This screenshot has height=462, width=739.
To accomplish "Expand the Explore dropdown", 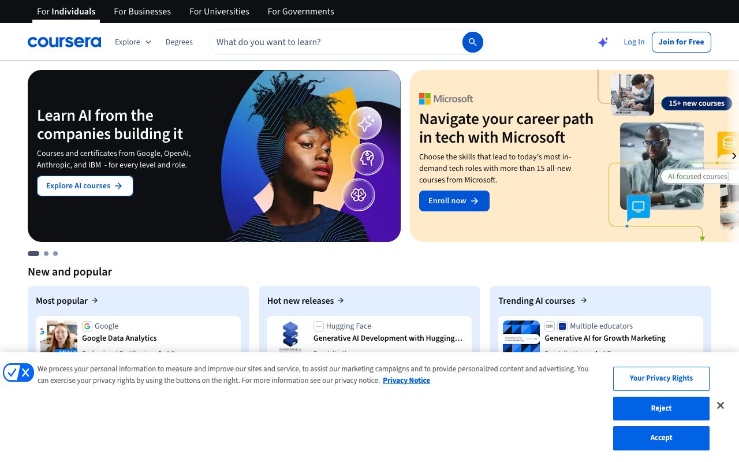I will pos(133,42).
